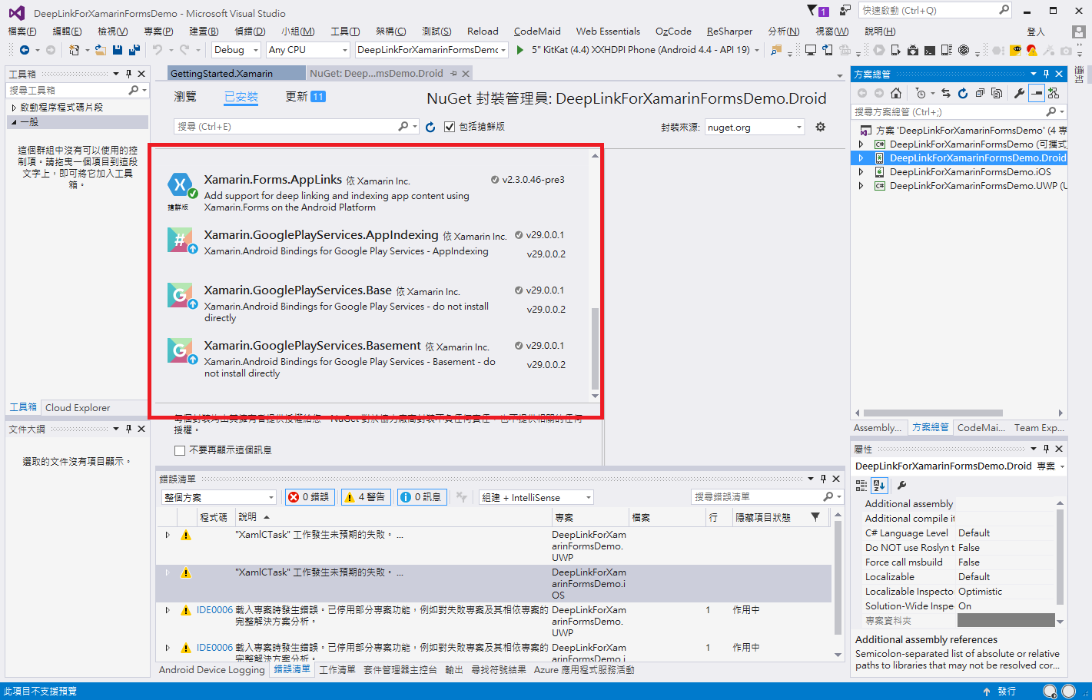Save current file with single floppy icon
The width and height of the screenshot is (1092, 700).
118,50
